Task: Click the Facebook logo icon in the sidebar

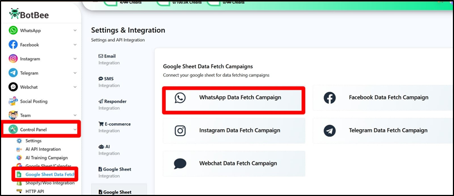Action: (13, 45)
